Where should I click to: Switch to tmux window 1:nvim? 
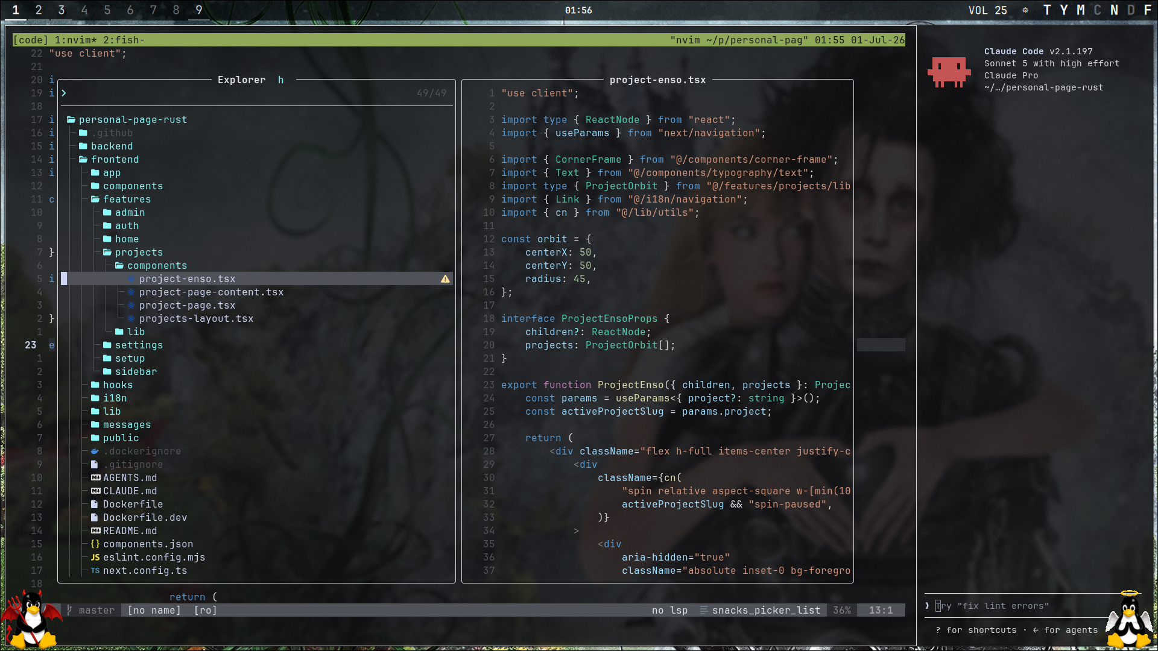click(75, 40)
